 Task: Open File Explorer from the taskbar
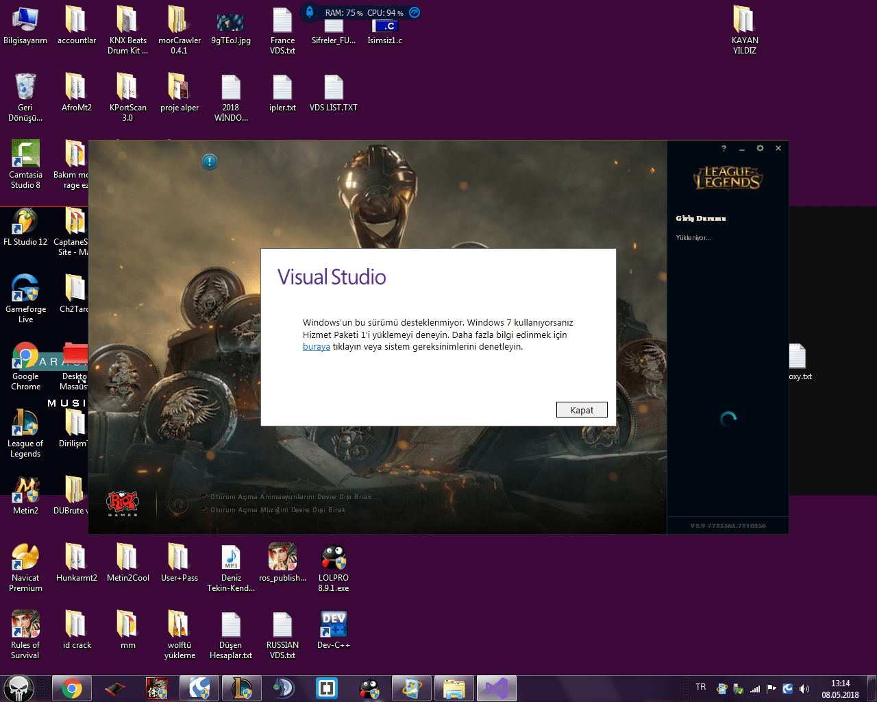(454, 688)
